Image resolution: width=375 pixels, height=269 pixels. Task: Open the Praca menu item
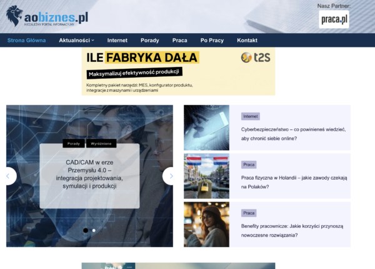coord(179,40)
